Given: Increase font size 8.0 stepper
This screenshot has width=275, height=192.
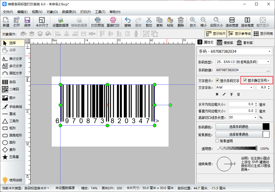Looking at the screenshot, I should coord(269,86).
